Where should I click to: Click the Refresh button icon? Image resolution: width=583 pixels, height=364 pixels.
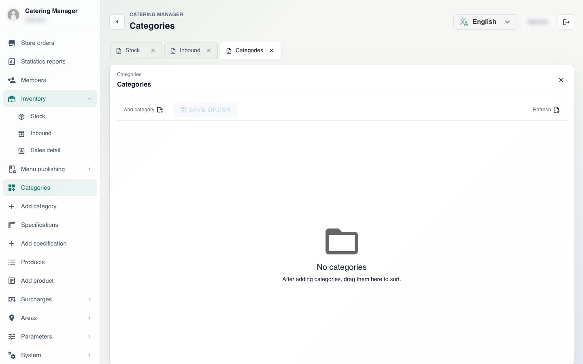(556, 110)
